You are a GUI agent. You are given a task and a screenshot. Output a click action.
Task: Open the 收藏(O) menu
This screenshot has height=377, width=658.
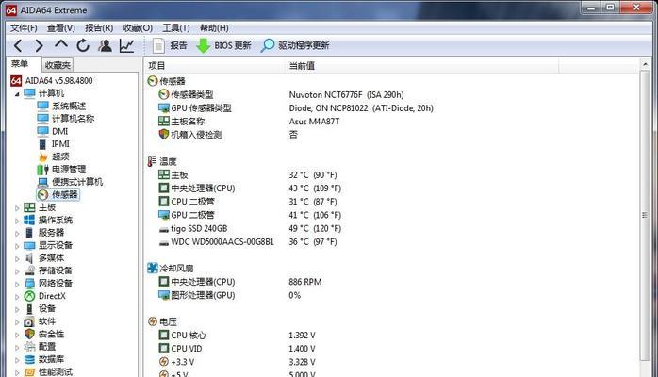[x=138, y=27]
